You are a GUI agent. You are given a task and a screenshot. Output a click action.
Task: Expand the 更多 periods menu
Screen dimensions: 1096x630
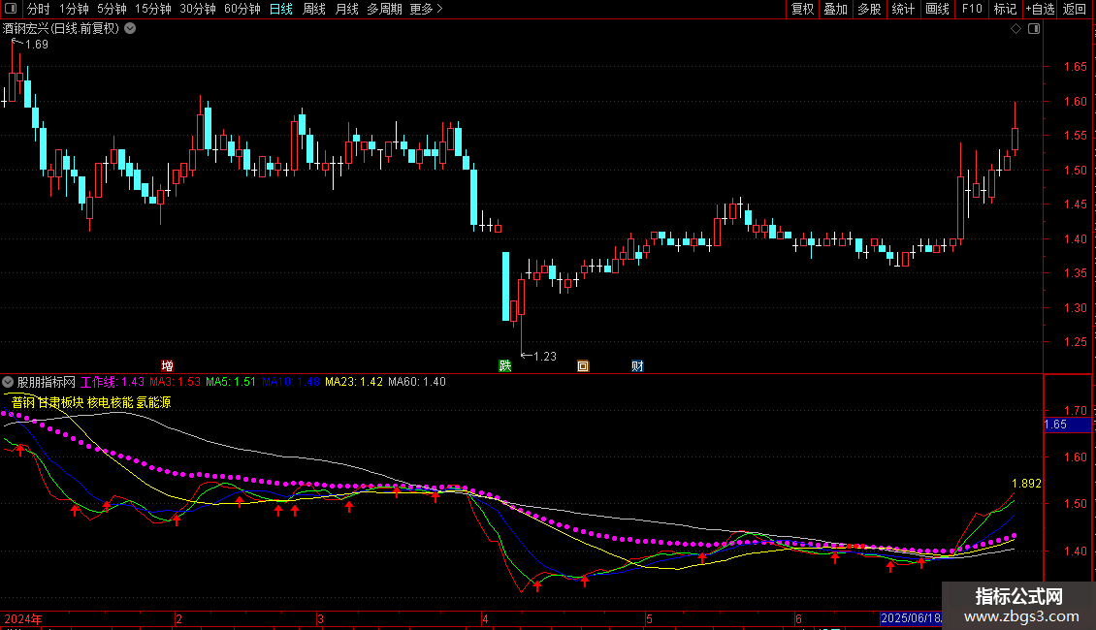coord(426,9)
